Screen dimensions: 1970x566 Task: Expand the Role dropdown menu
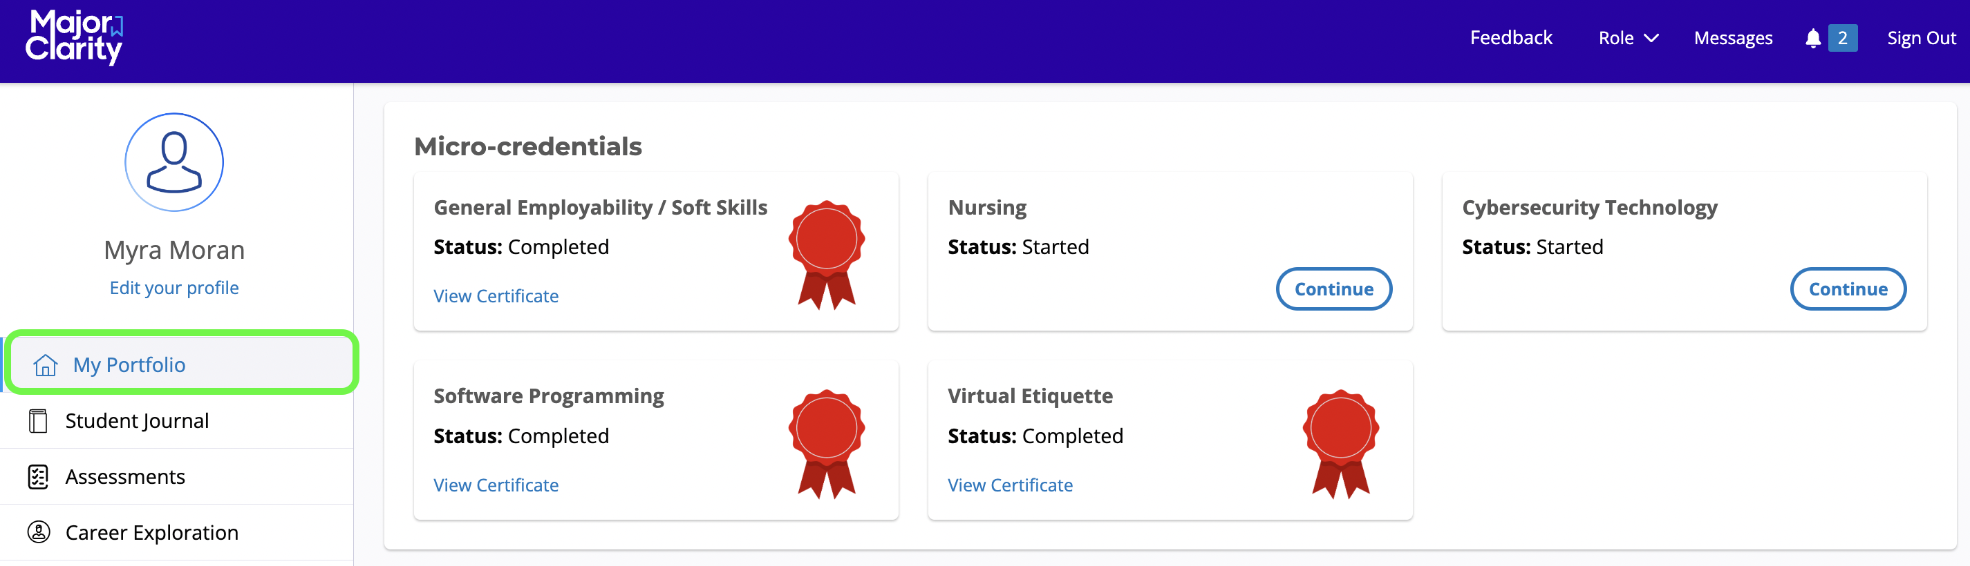(x=1627, y=38)
